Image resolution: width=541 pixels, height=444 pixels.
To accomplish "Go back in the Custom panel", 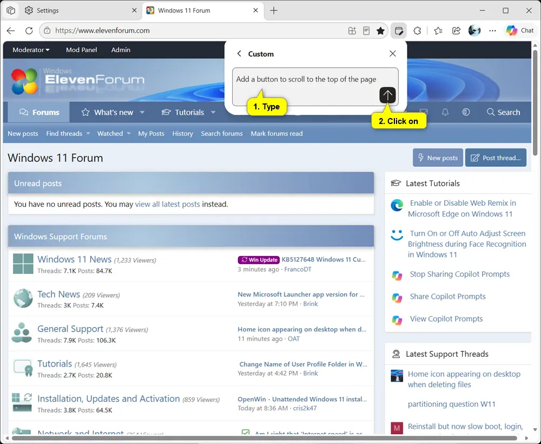I will pos(239,54).
